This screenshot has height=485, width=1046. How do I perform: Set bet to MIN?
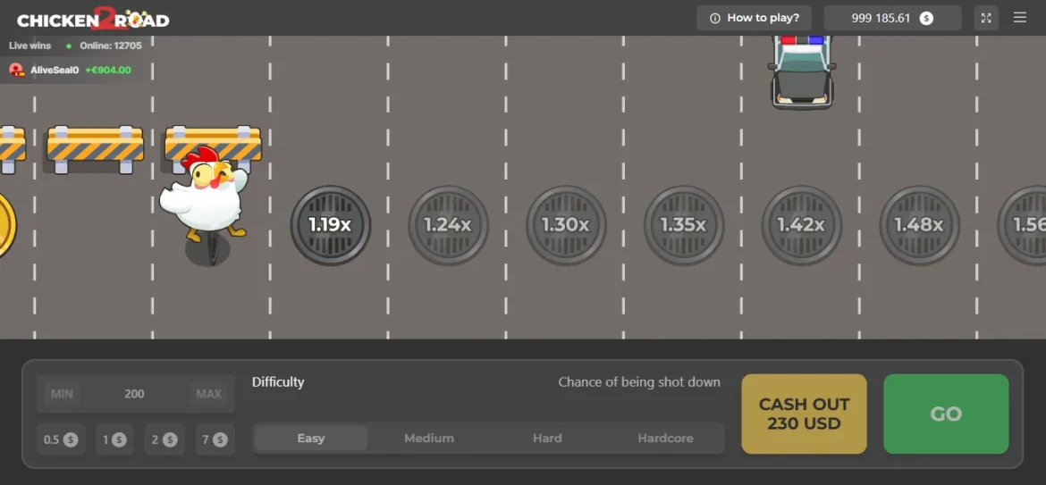[x=62, y=394]
